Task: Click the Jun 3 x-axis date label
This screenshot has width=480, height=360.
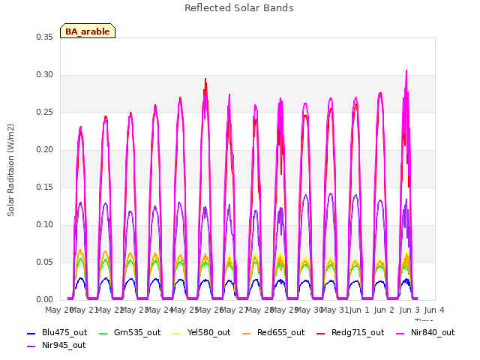Action: tap(409, 310)
